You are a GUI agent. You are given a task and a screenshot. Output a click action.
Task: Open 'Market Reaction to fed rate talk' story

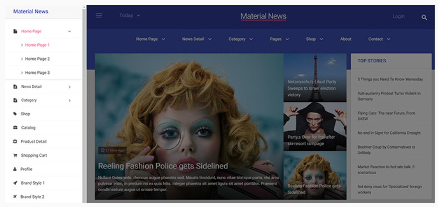[386, 170]
